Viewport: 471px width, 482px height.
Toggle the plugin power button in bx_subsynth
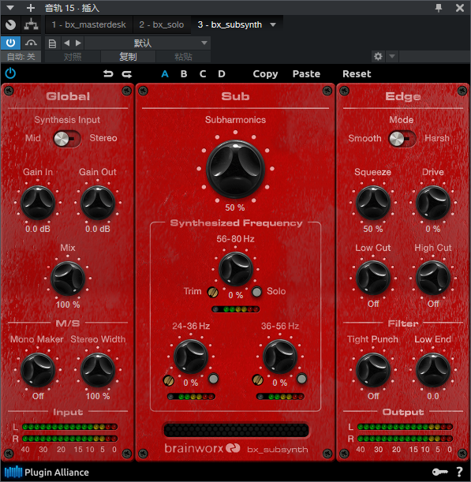(10, 73)
